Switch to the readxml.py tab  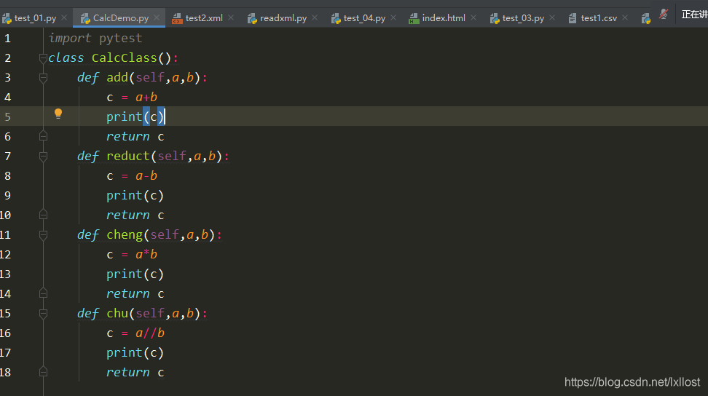coord(283,18)
